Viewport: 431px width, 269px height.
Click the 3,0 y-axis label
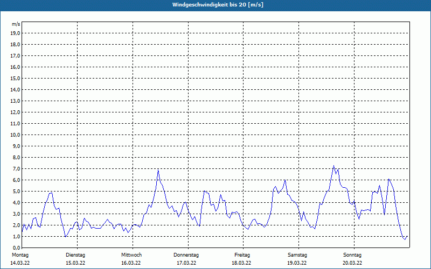click(x=16, y=214)
